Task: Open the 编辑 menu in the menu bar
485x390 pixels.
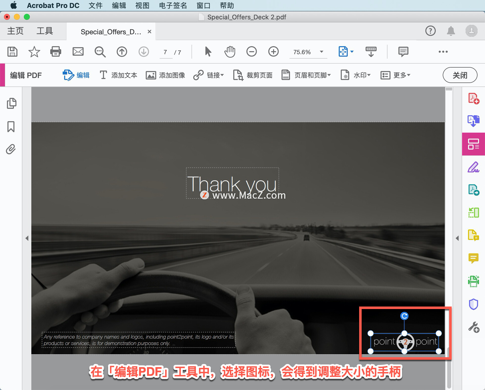Action: point(119,5)
